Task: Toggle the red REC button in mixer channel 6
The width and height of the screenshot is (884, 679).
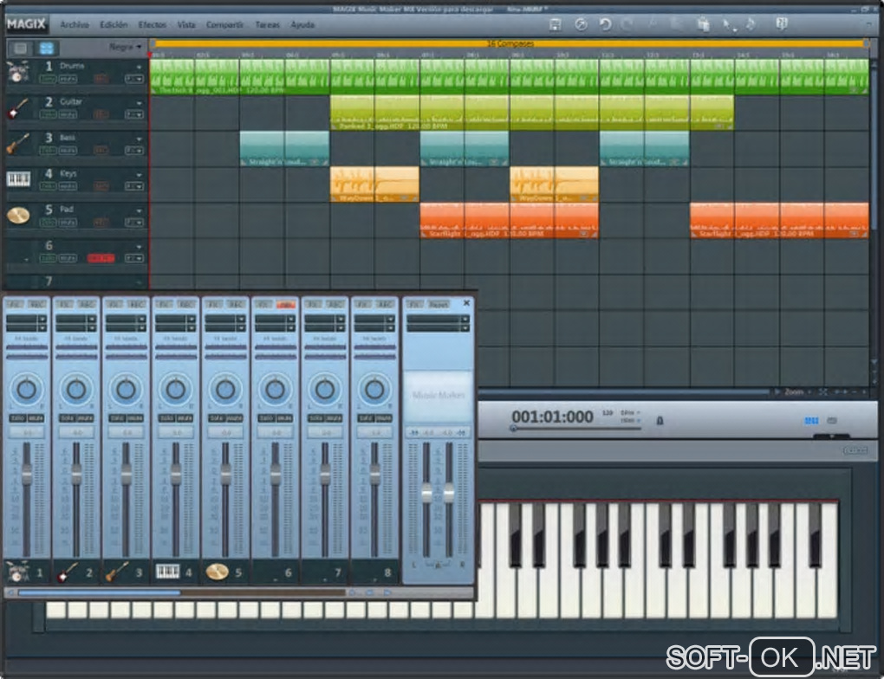Action: tap(286, 304)
